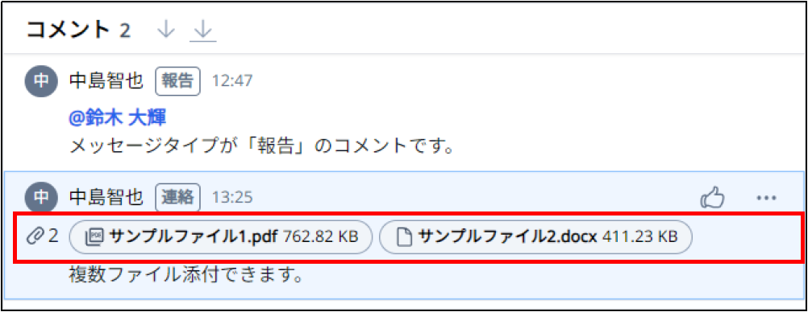Open サンプルファイル1.pdf attachment

point(221,237)
